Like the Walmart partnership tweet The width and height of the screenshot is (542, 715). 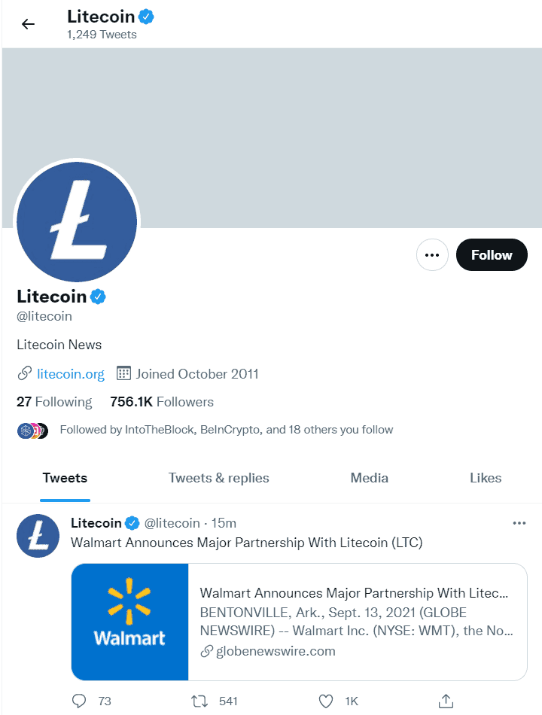click(326, 701)
